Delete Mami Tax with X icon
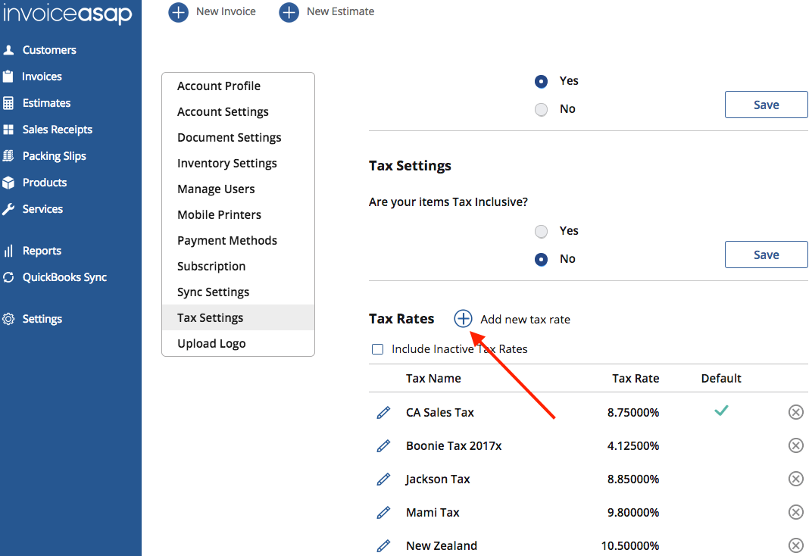 pyautogui.click(x=796, y=512)
